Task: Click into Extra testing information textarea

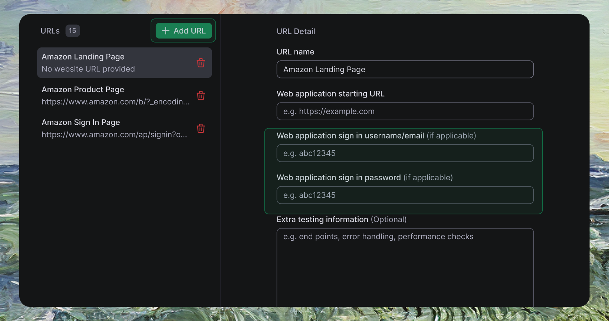Action: tap(405, 267)
